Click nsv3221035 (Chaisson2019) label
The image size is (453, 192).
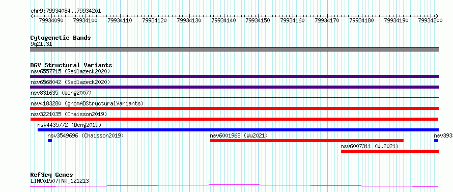pos(69,114)
